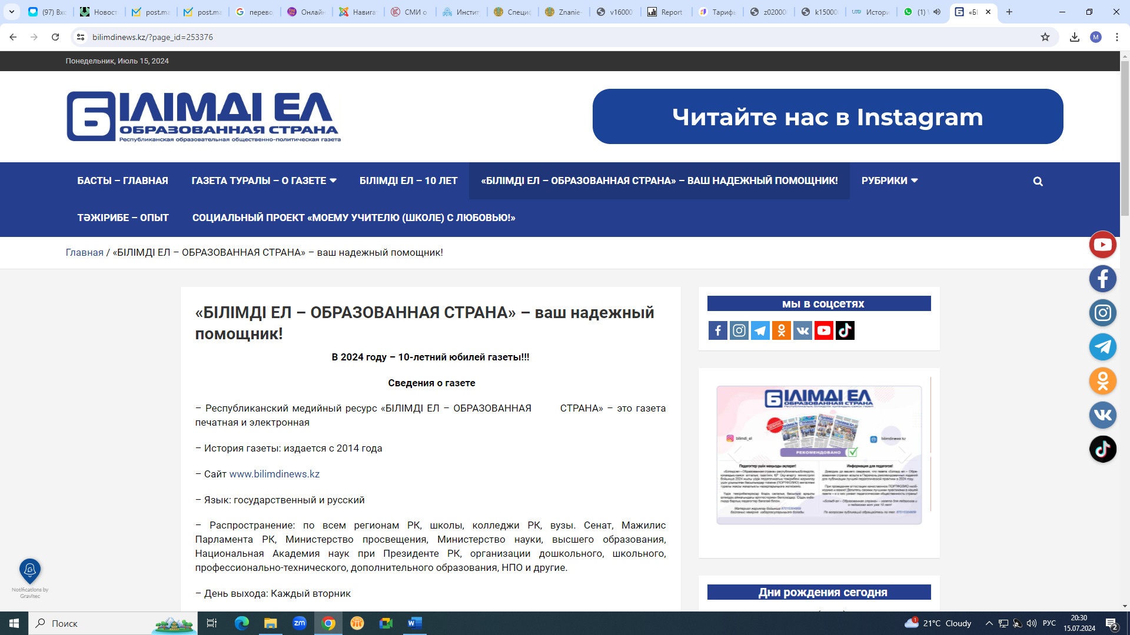Viewport: 1130px width, 635px height.
Task: Open 'Тәжірибе – Опыт' menu item
Action: point(122,218)
